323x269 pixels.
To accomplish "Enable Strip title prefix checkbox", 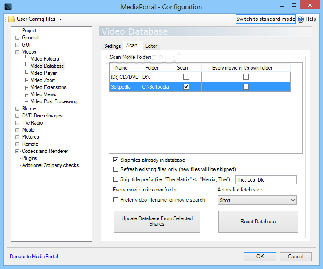I will coord(115,179).
